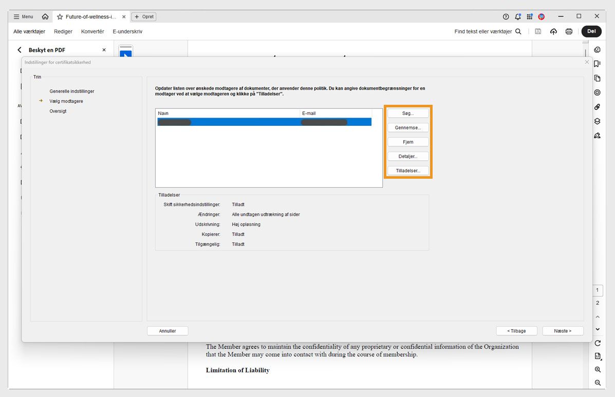Open the hamburger Menu in the title bar
The image size is (615, 397).
23,16
